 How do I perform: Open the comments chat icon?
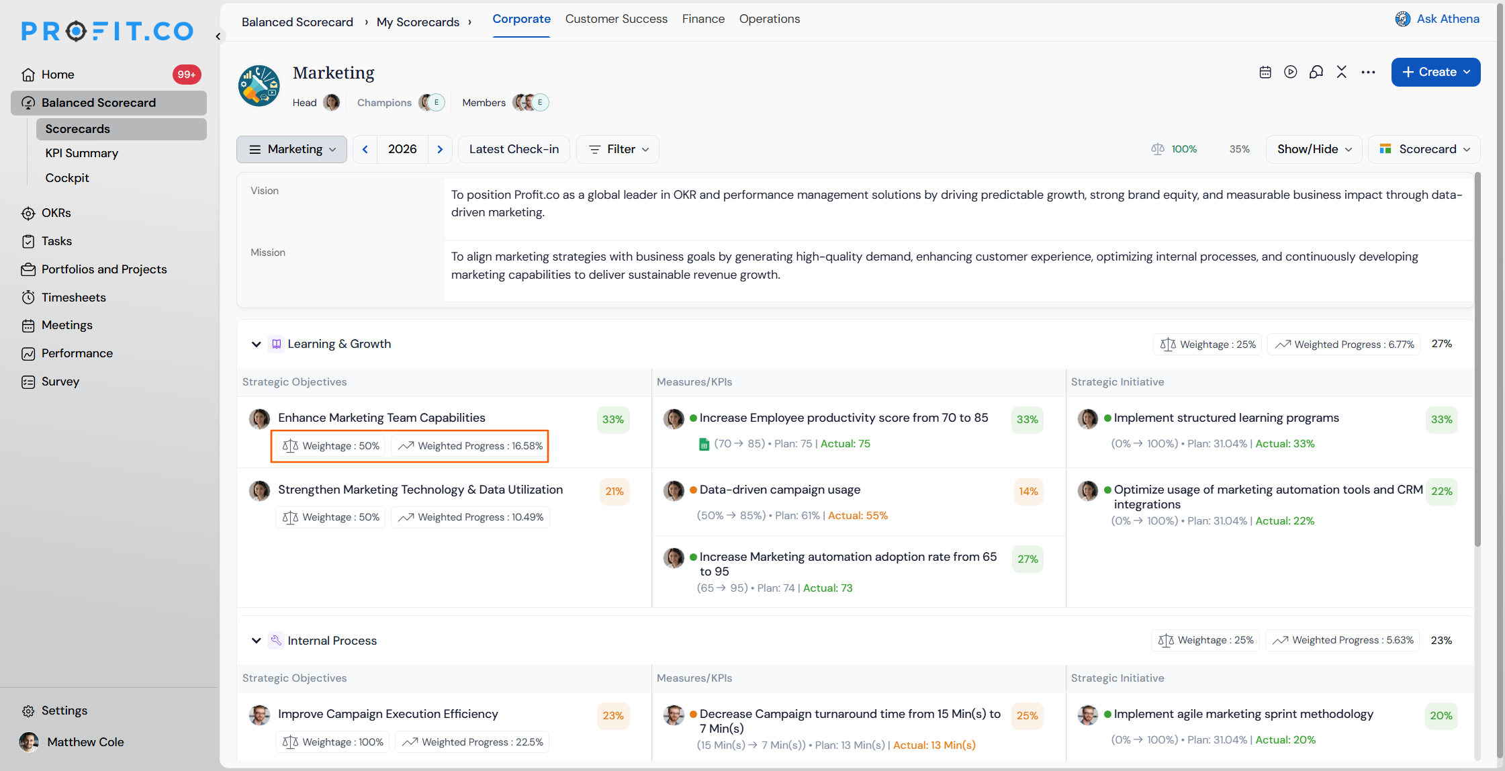(1316, 72)
